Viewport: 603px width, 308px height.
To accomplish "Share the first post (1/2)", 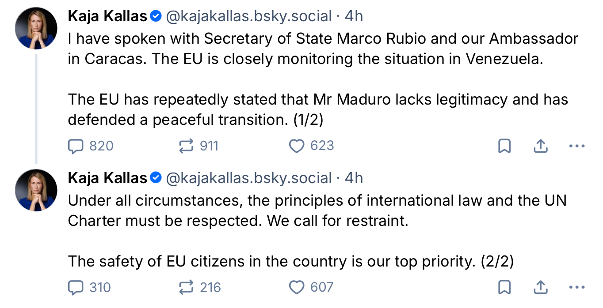I will pos(541,146).
